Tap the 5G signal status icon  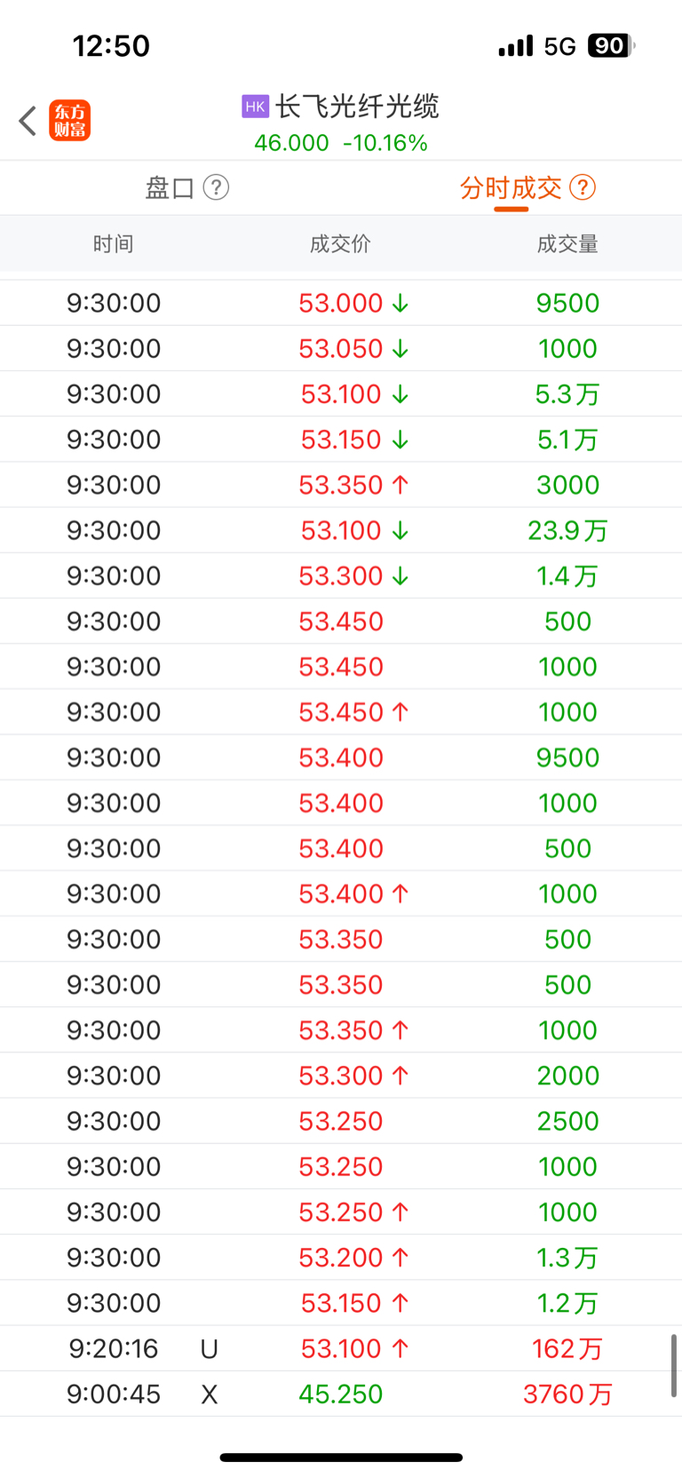[560, 46]
